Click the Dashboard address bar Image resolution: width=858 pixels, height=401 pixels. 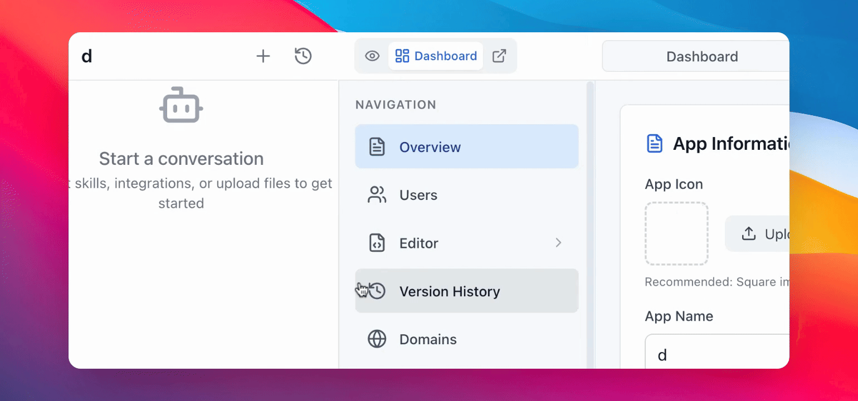click(x=701, y=57)
